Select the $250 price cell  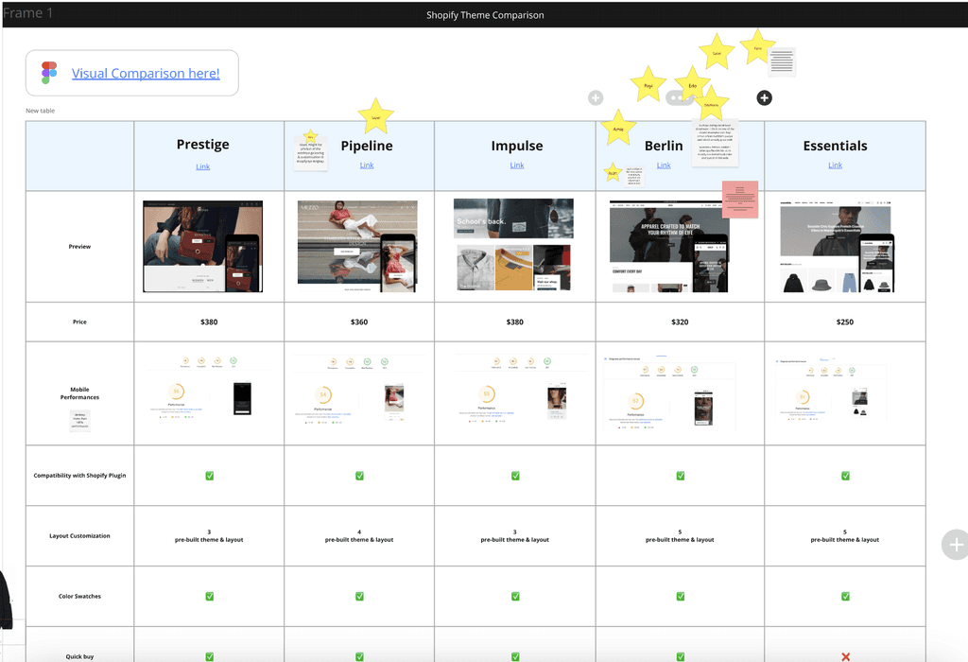tap(845, 322)
